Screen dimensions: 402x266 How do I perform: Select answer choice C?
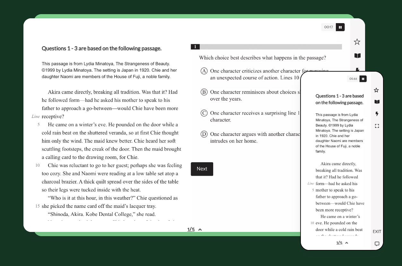[x=204, y=113]
